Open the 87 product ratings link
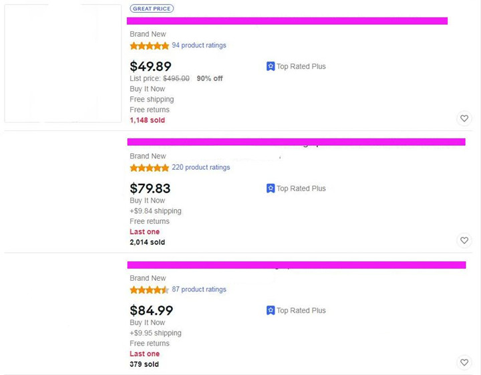The height and width of the screenshot is (375, 481). pos(199,289)
